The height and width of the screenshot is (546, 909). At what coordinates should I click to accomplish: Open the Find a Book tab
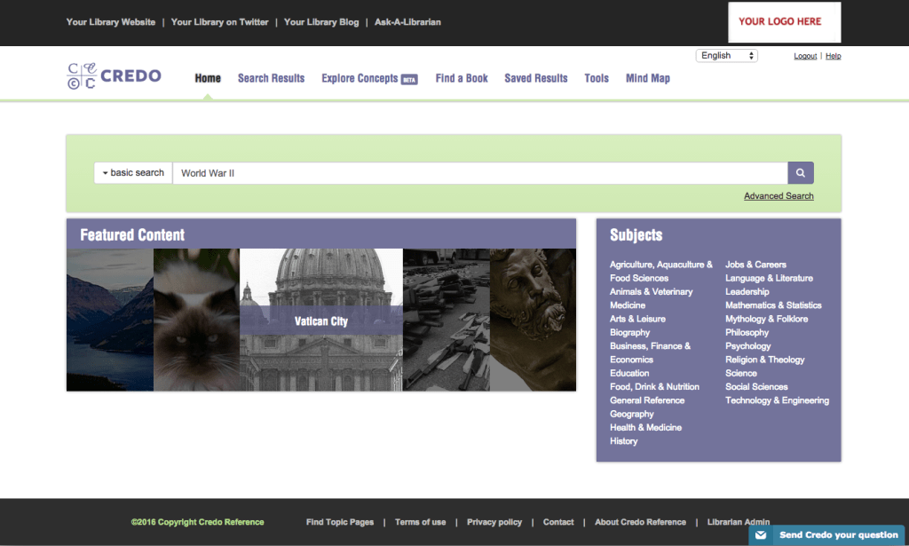[462, 78]
